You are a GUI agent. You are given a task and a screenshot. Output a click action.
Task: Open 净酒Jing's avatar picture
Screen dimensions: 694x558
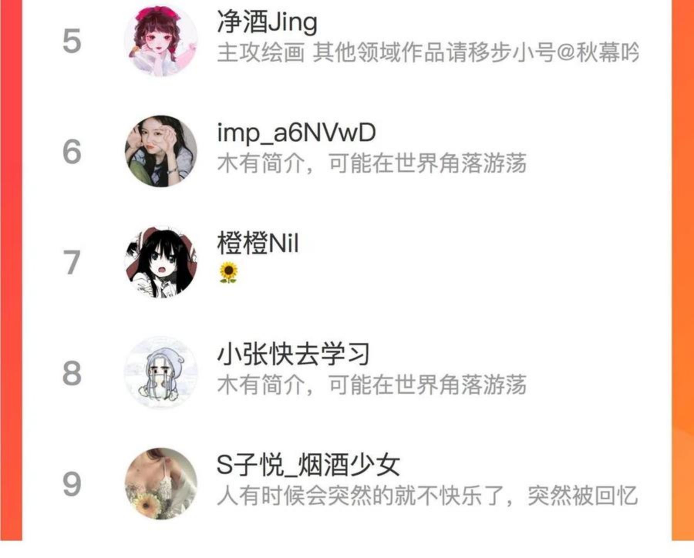click(x=161, y=40)
